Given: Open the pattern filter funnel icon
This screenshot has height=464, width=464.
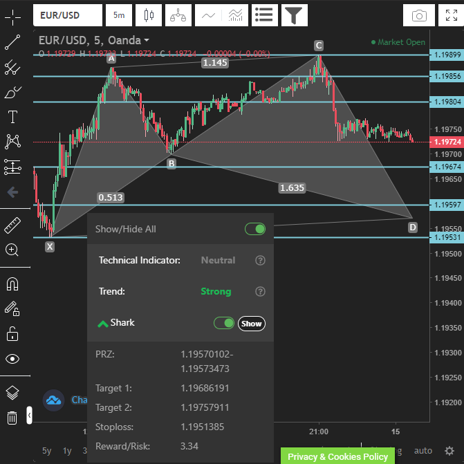Looking at the screenshot, I should click(x=295, y=15).
